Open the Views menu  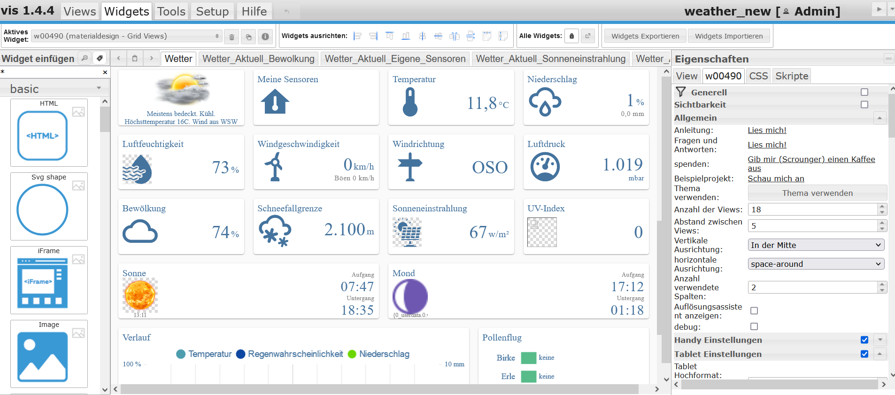pos(80,11)
